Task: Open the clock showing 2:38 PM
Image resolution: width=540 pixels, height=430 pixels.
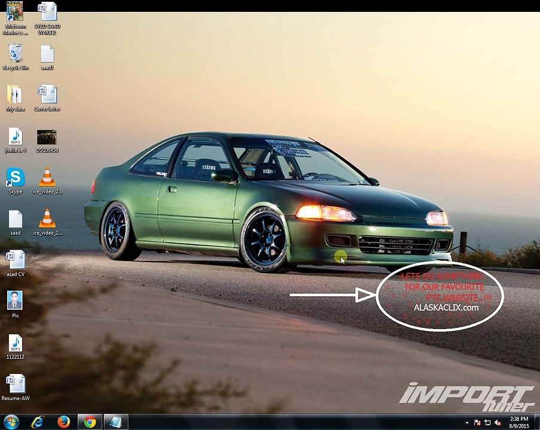Action: tap(518, 422)
